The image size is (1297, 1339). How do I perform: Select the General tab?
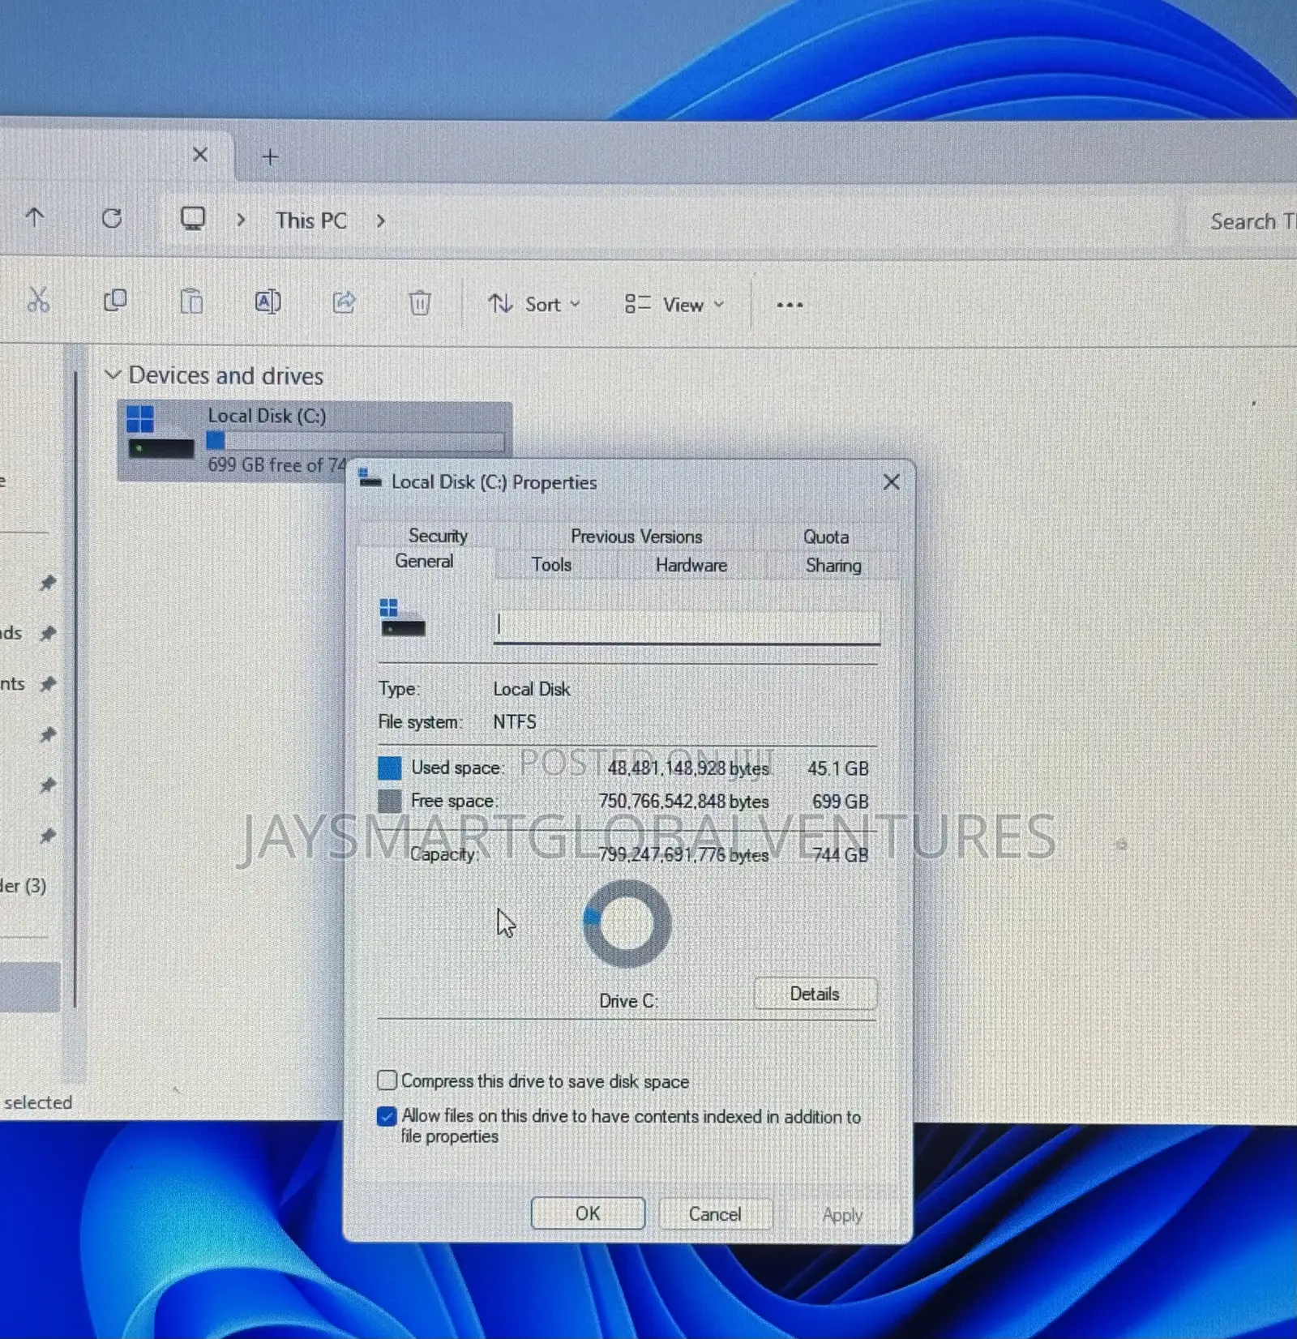[x=424, y=562]
